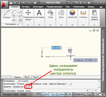Toggle ortho mode in status bar
This screenshot has width=106, height=97.
click(x=42, y=94)
